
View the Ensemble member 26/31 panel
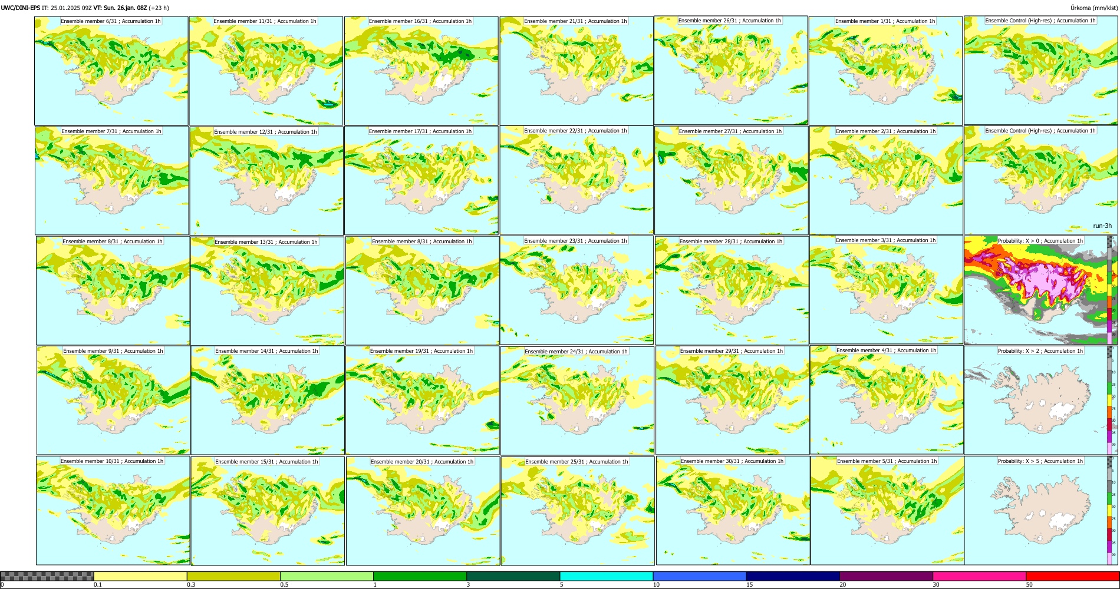(731, 70)
